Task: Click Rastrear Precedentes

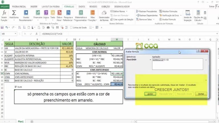Action: [147, 11]
